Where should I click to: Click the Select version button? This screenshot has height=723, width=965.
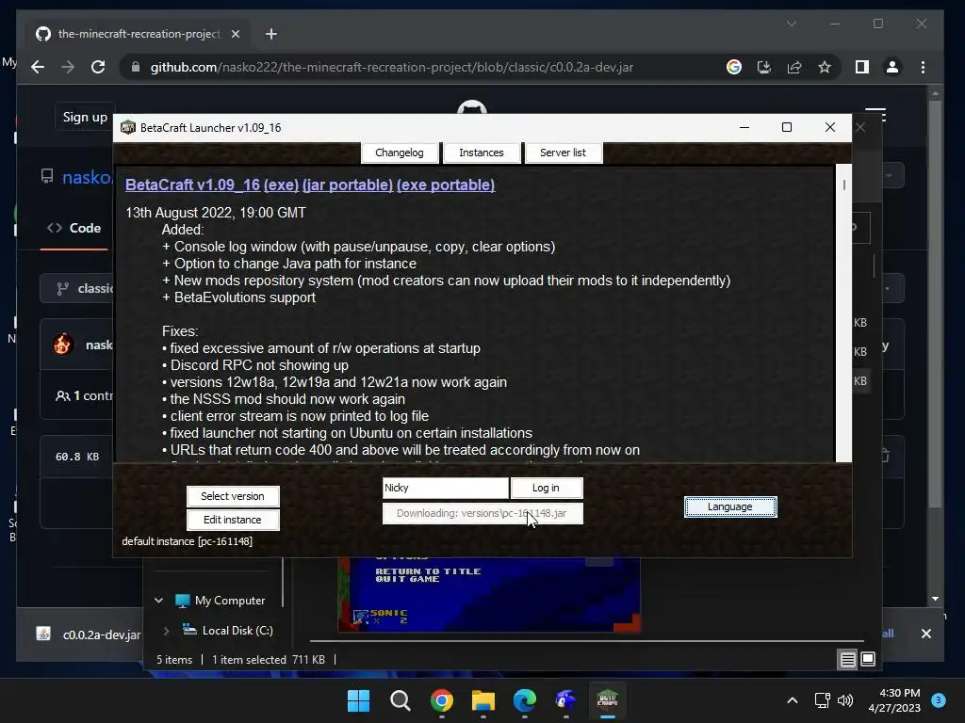[233, 496]
